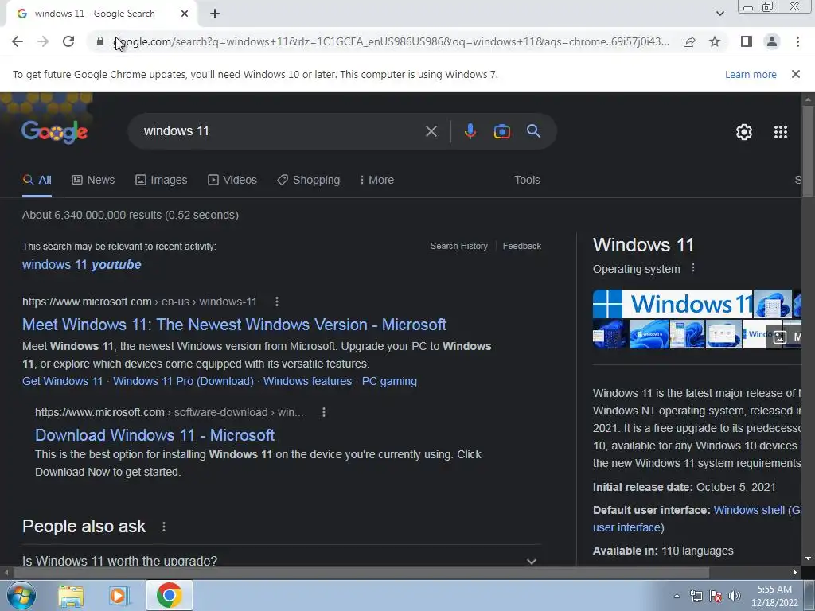Click the forward navigation arrow
This screenshot has height=611, width=815.
pos(43,41)
